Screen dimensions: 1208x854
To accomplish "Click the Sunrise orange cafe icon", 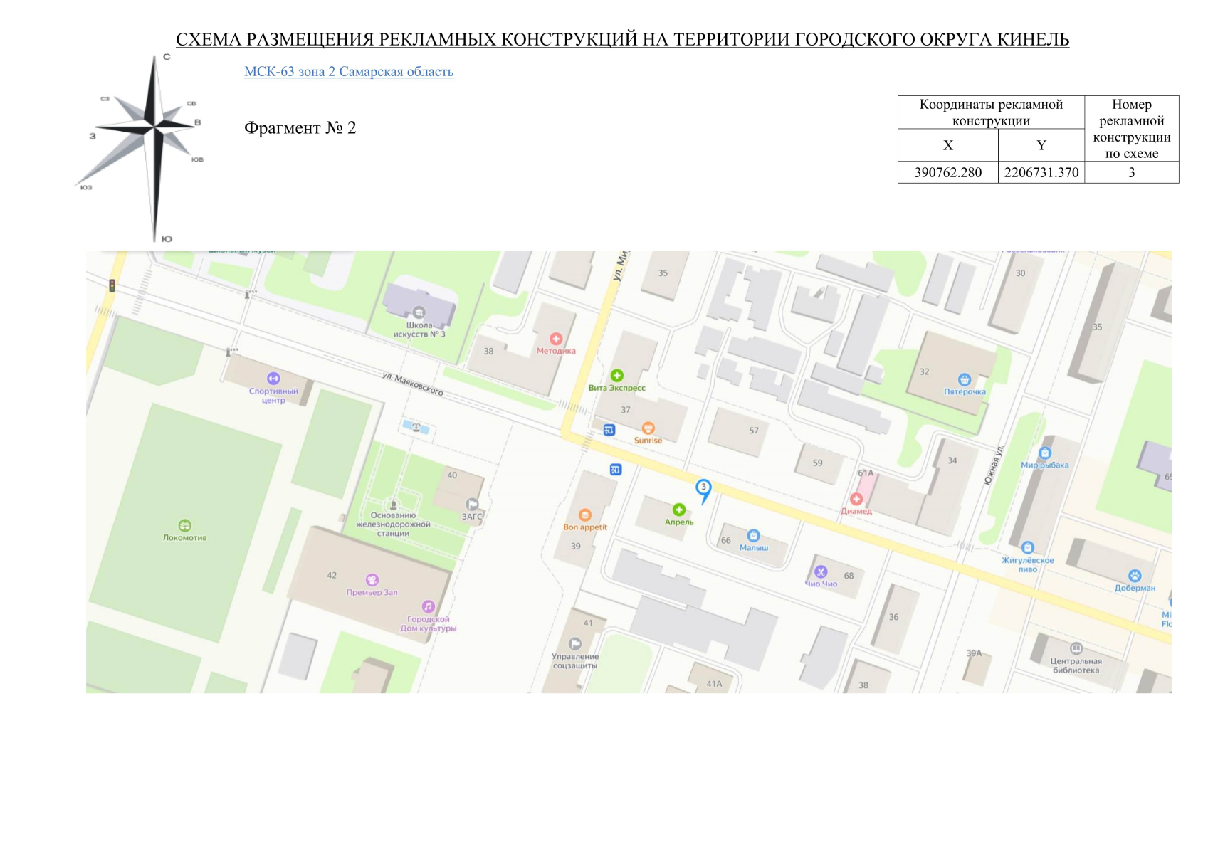I will pos(648,428).
